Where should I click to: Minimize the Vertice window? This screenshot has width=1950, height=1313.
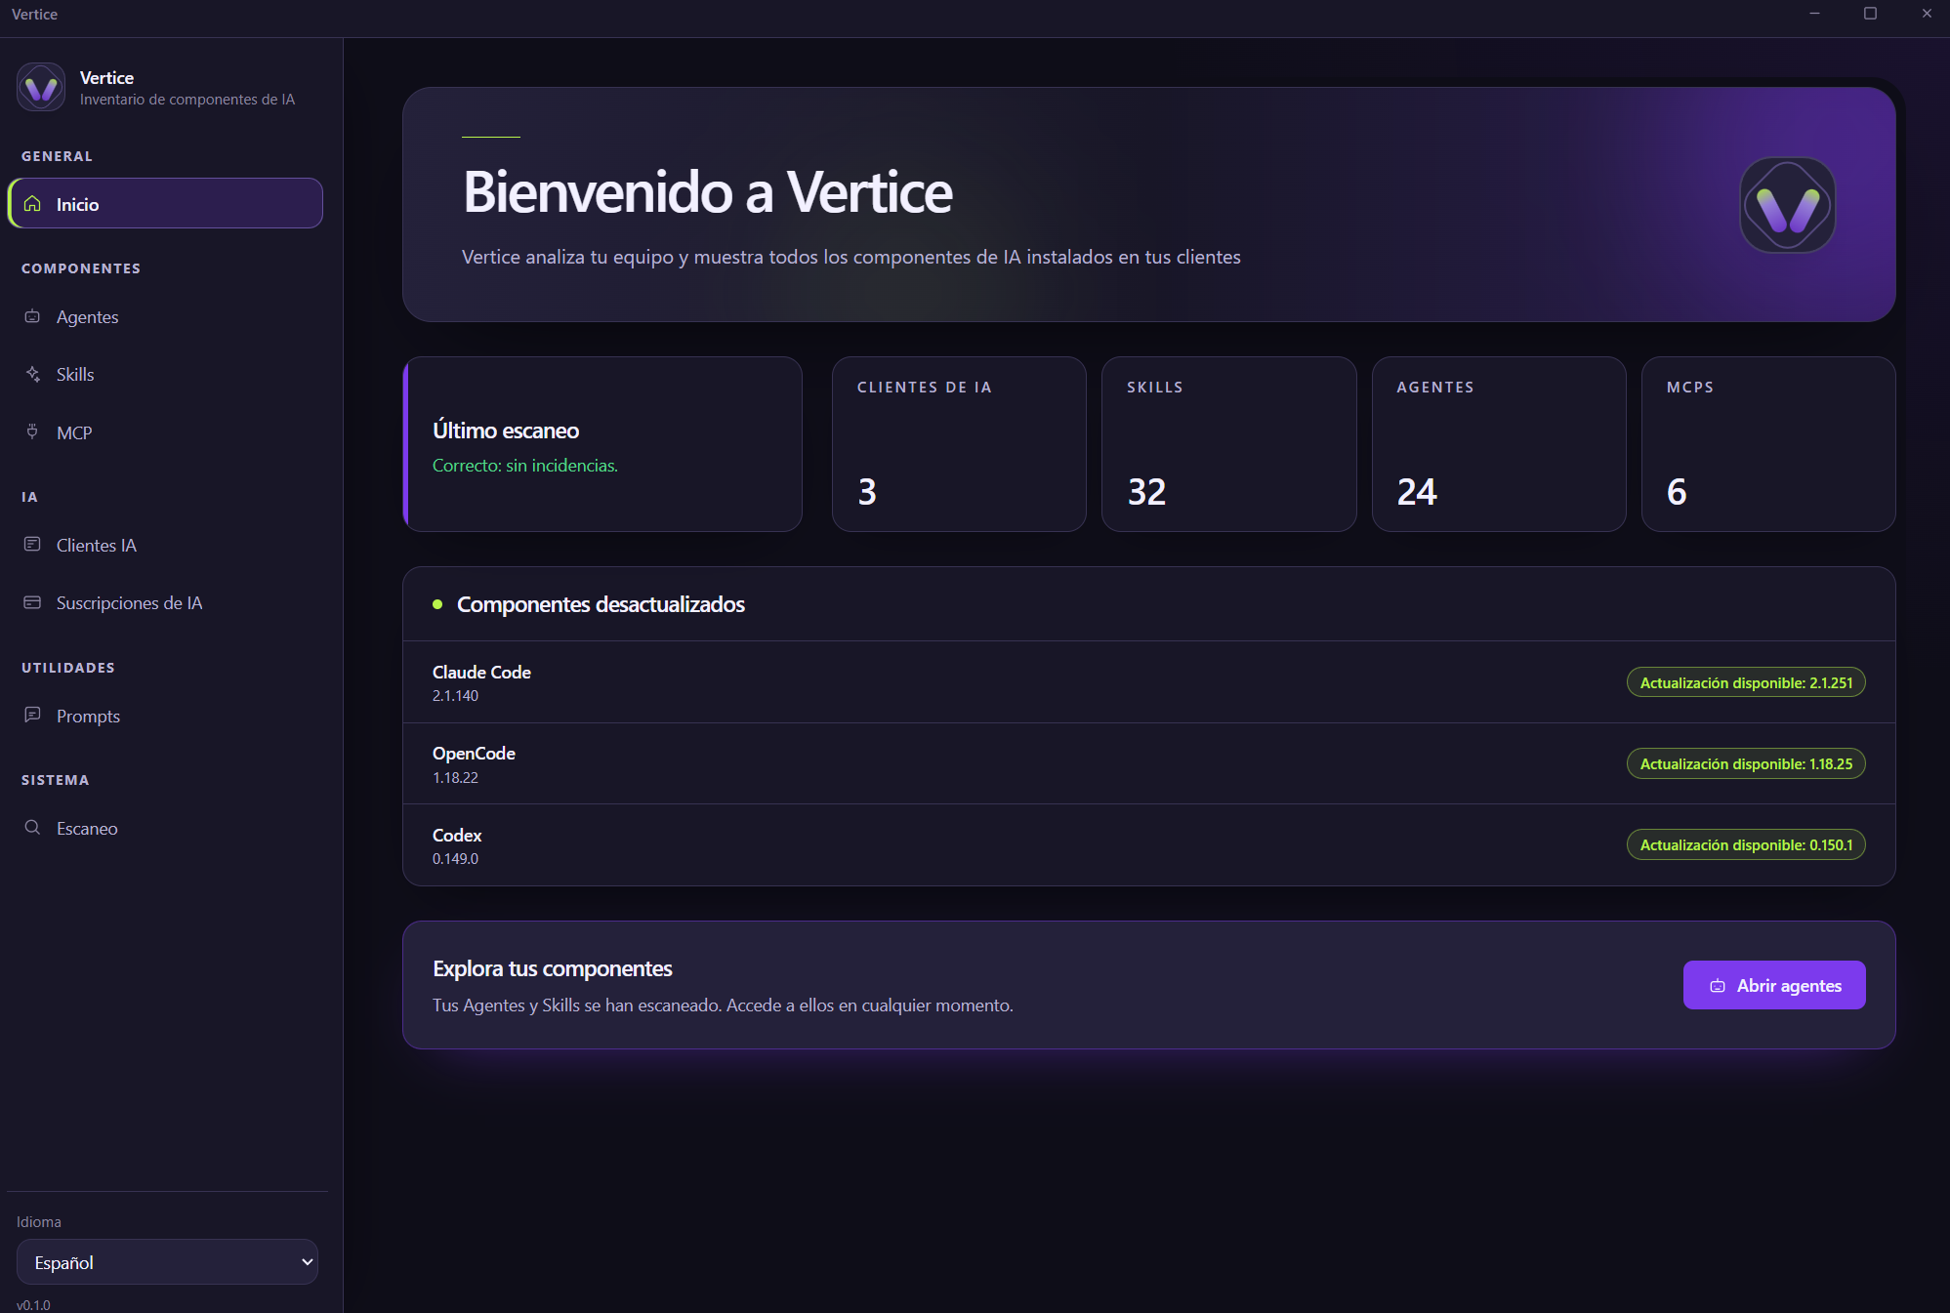[1814, 14]
